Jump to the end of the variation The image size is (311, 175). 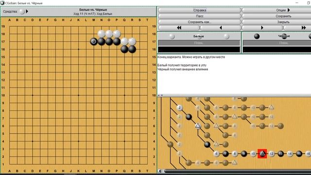(303, 28)
